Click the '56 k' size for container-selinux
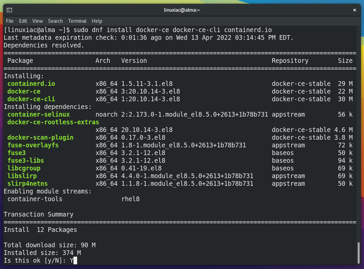364x269 pixels. (x=345, y=114)
